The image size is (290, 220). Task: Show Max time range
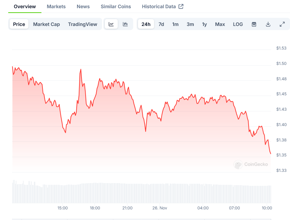(220, 24)
